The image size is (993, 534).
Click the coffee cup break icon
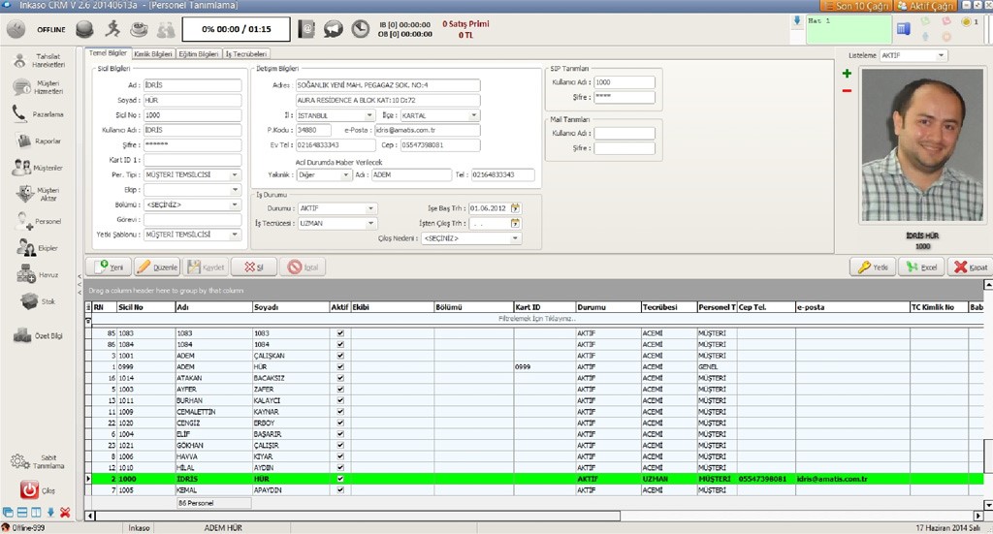pyautogui.click(x=141, y=29)
